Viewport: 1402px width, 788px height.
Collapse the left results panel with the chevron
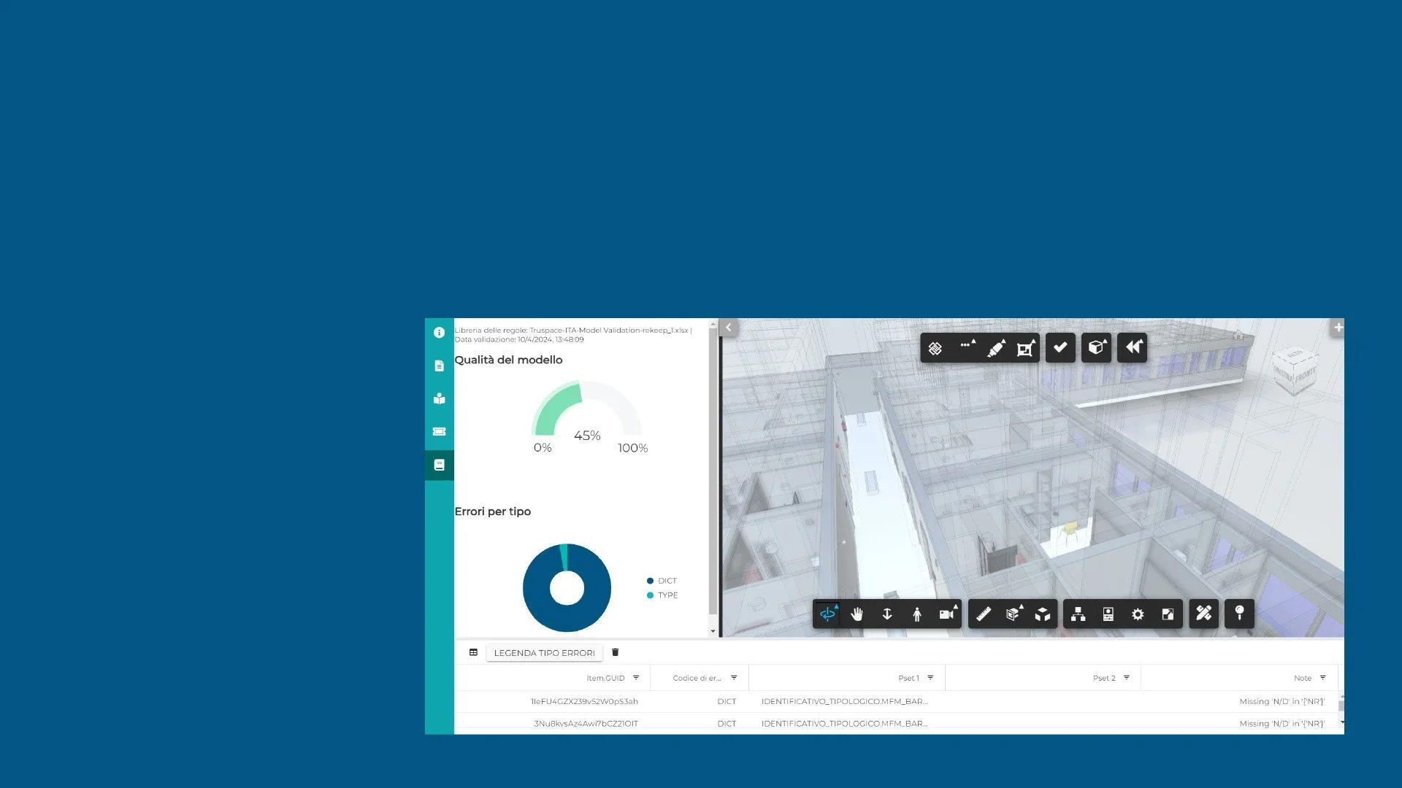point(728,328)
